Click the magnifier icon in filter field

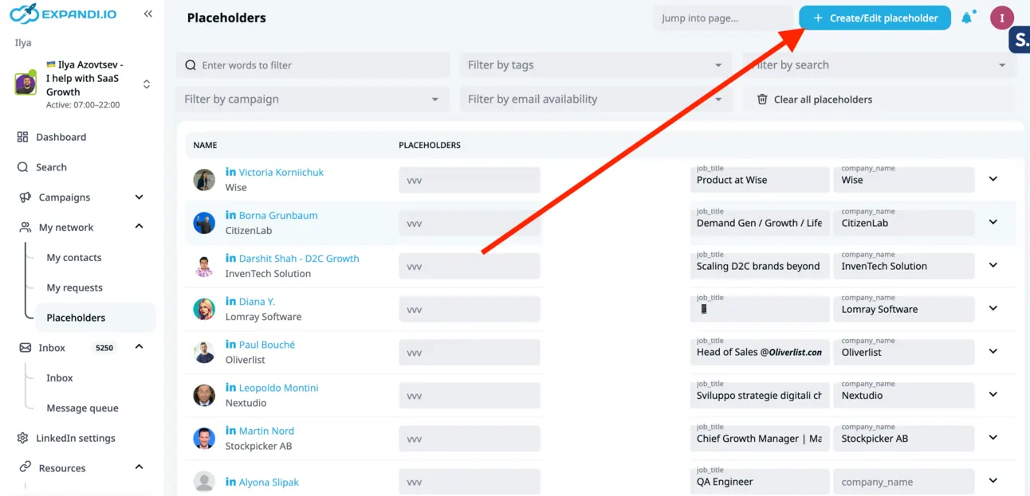pos(191,65)
